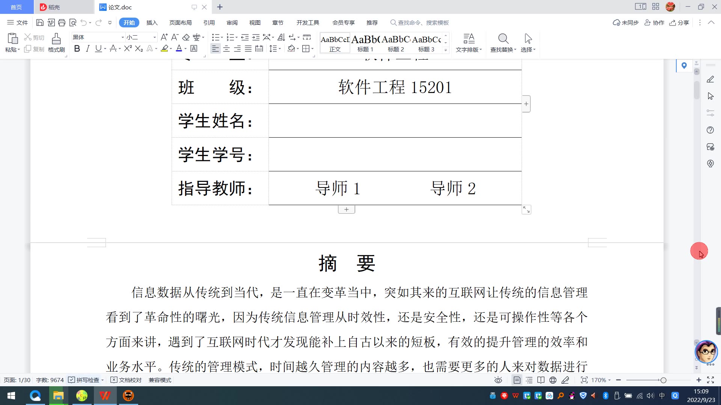This screenshot has width=721, height=405.
Task: Open the font name dropdown (黑体)
Action: point(122,37)
